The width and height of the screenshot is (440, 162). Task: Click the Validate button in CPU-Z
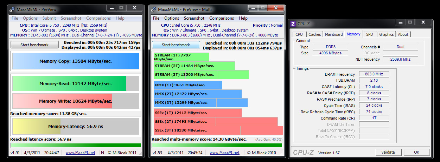coord(388,152)
